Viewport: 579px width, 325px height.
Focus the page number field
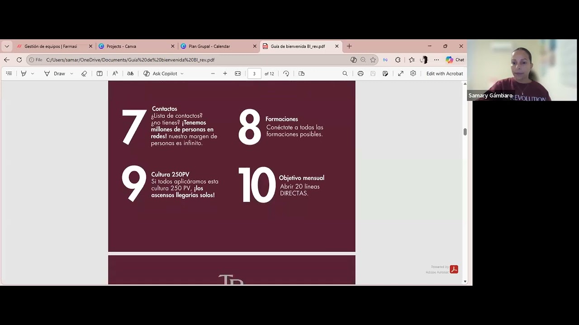[254, 74]
